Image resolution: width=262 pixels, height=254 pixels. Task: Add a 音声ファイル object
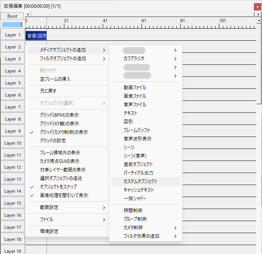(146, 105)
